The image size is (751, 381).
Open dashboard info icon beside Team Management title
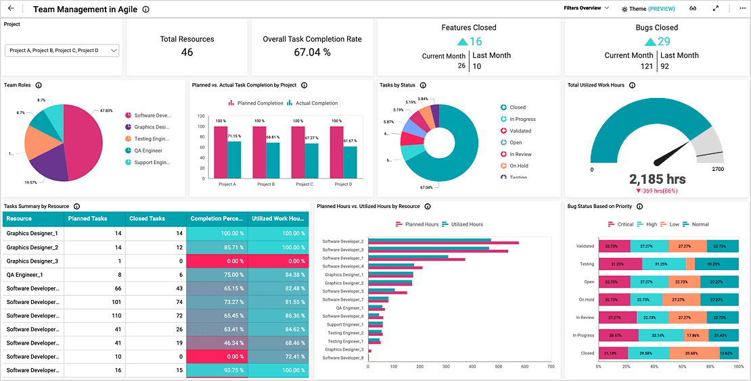click(146, 9)
